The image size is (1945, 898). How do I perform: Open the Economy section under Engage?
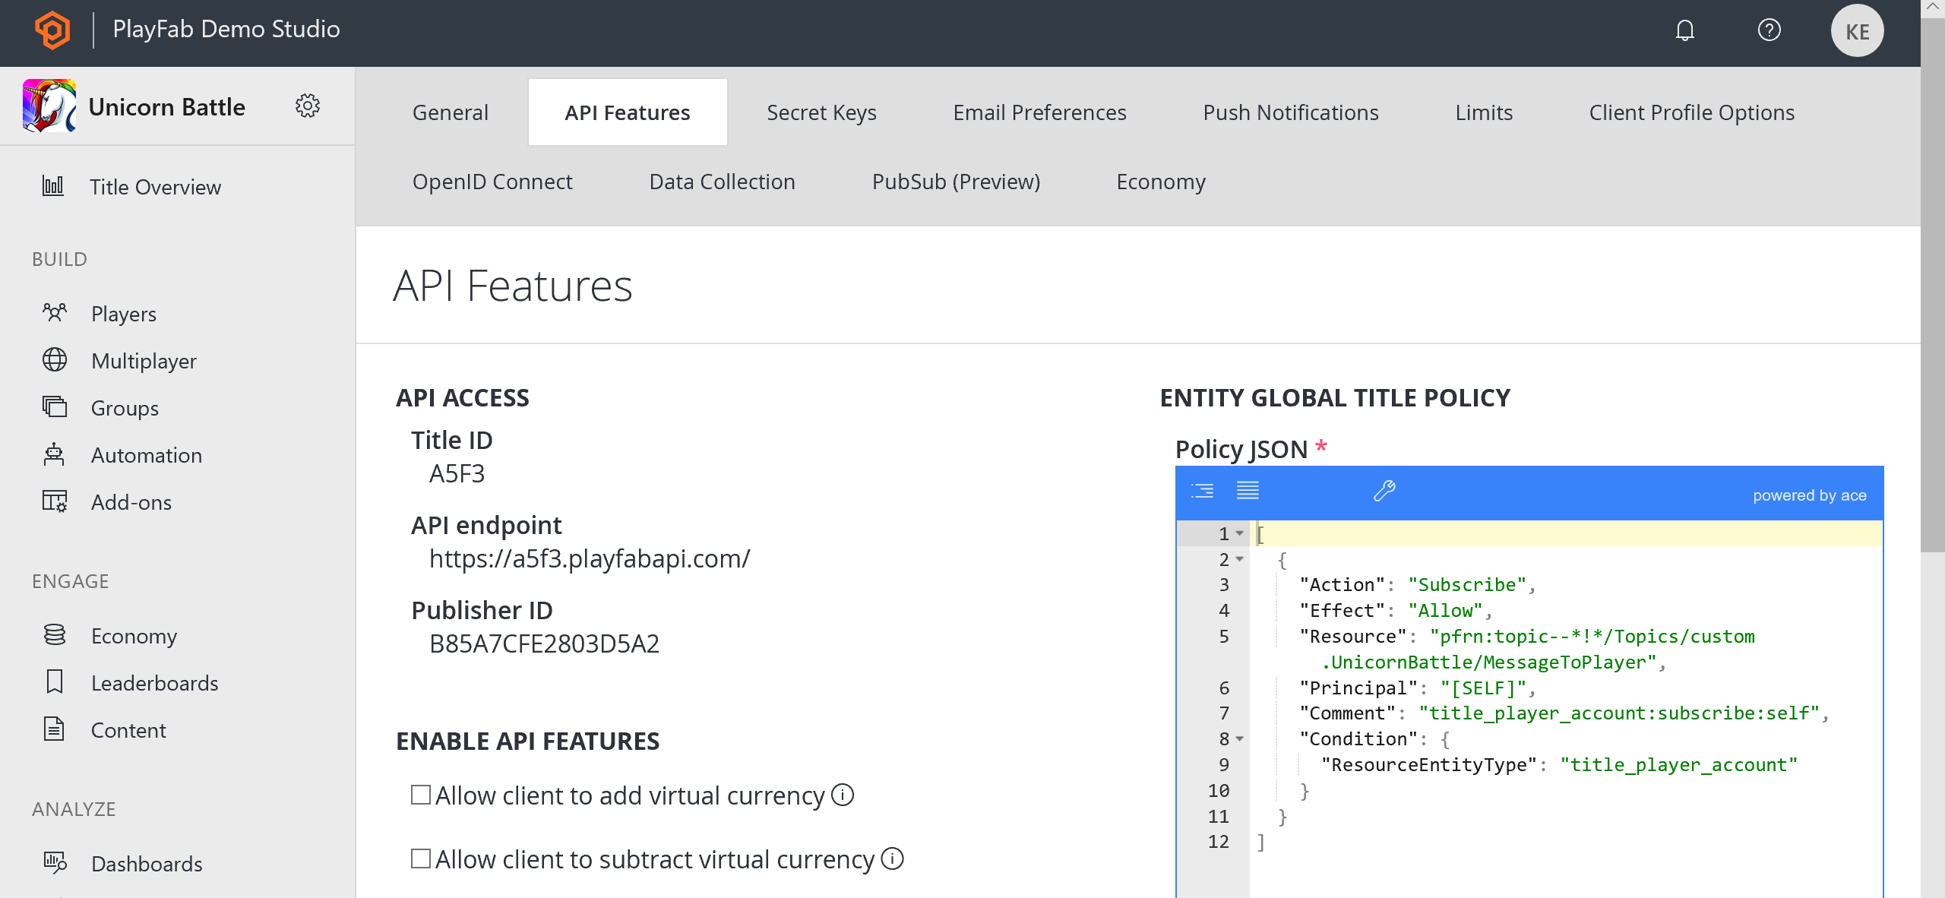(x=134, y=635)
